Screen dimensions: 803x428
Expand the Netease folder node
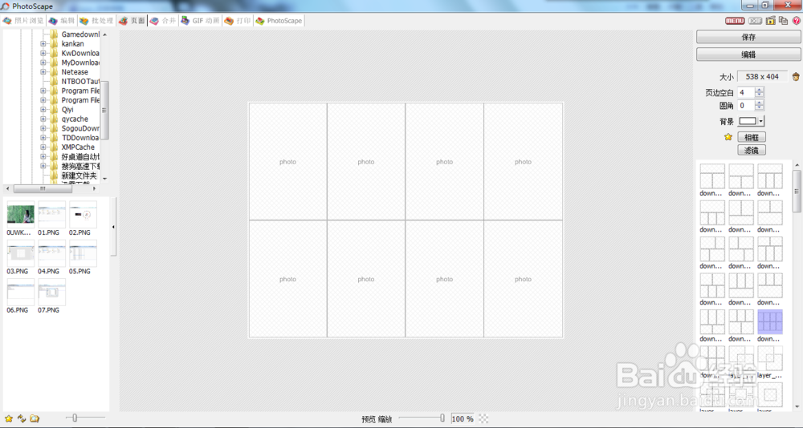point(43,72)
